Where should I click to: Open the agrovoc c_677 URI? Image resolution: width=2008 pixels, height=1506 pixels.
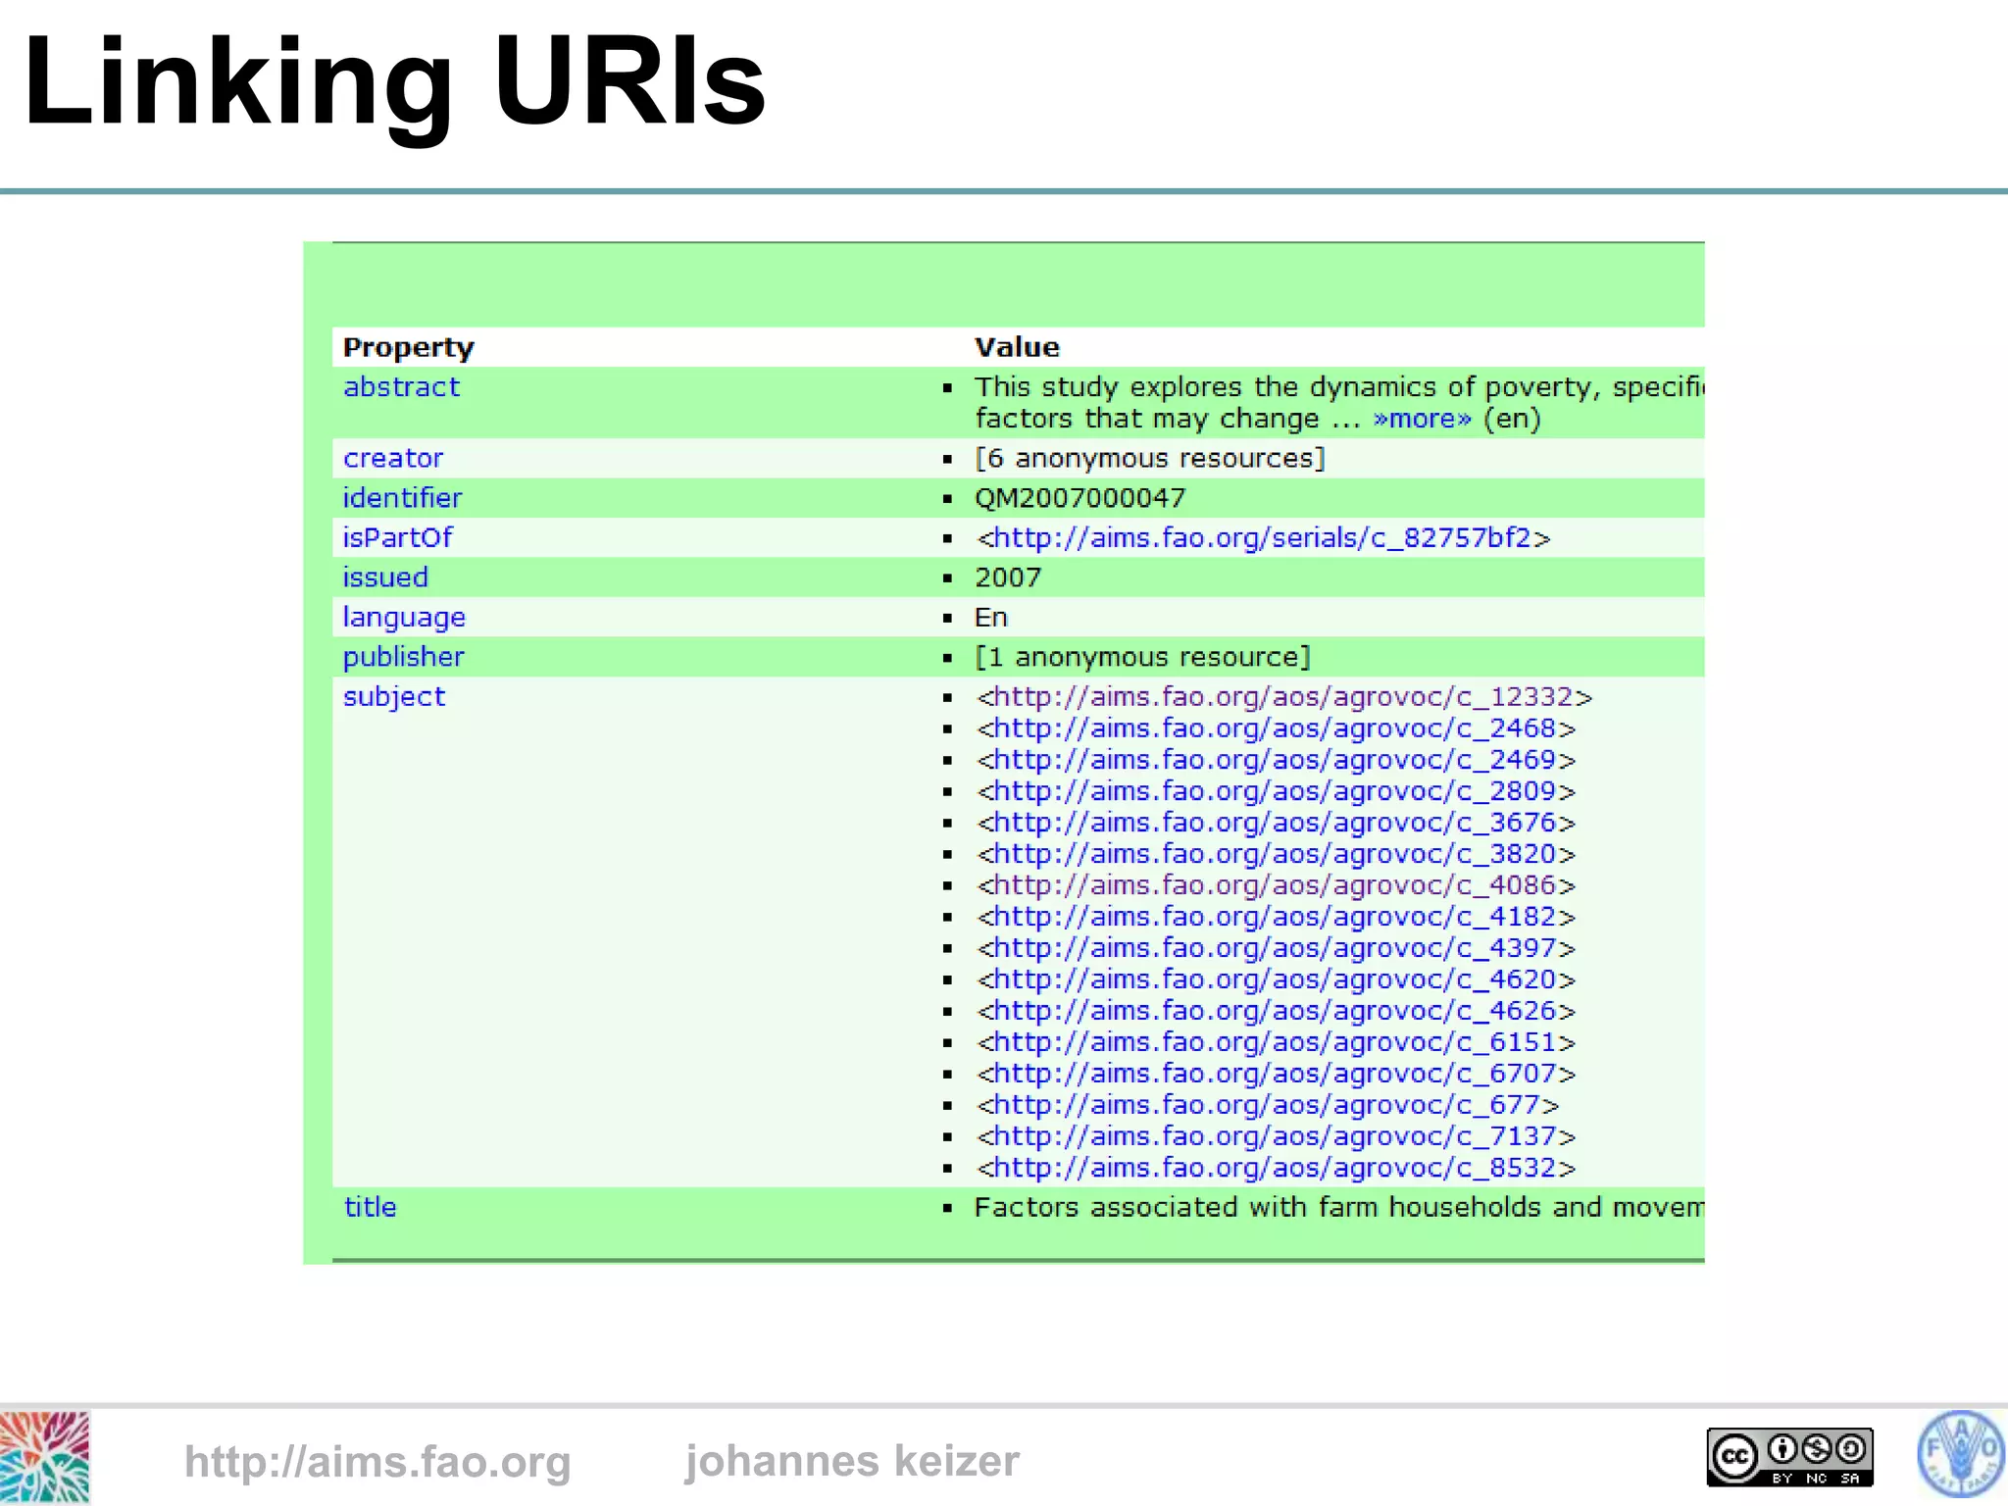[1267, 1105]
